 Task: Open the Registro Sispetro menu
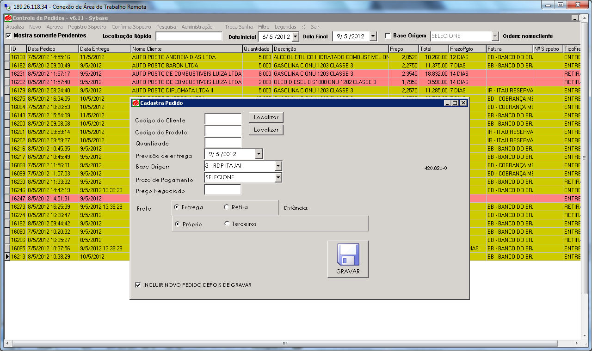(87, 27)
